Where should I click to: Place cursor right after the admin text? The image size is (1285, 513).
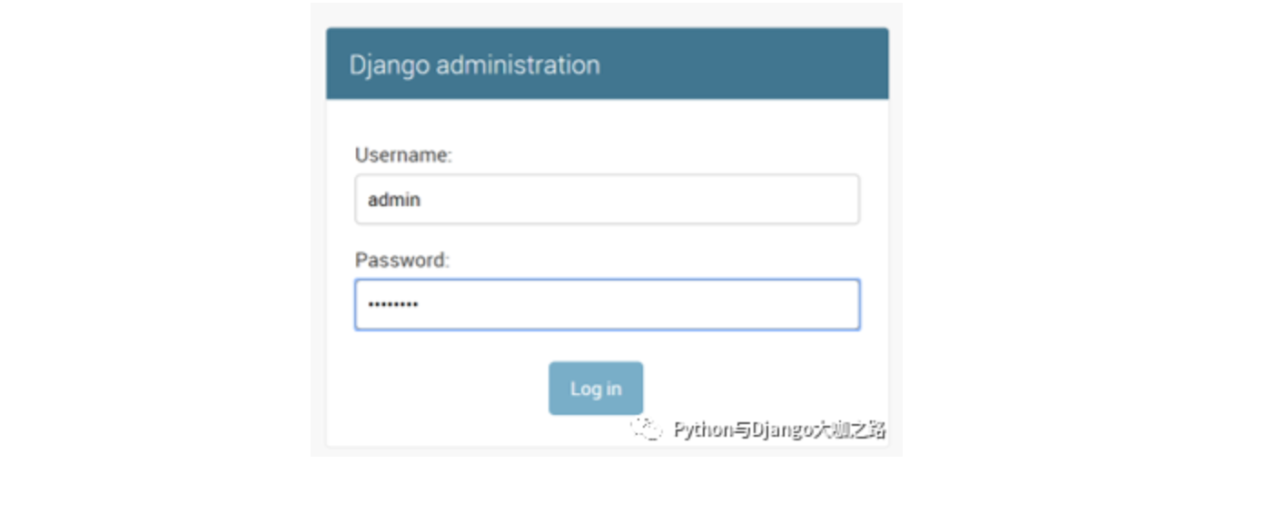421,199
